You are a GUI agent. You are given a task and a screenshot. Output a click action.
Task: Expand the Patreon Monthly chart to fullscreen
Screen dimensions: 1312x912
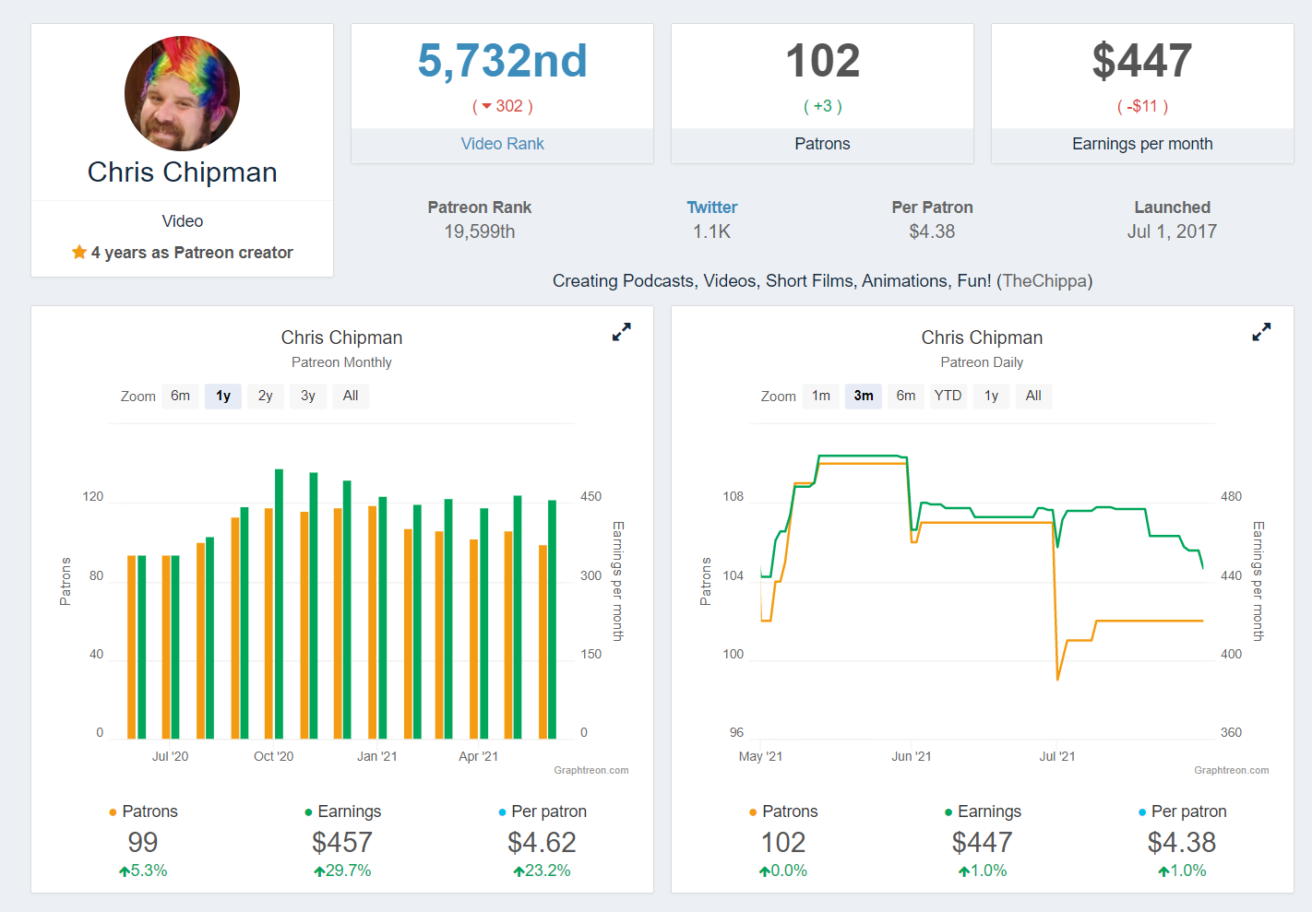[622, 333]
